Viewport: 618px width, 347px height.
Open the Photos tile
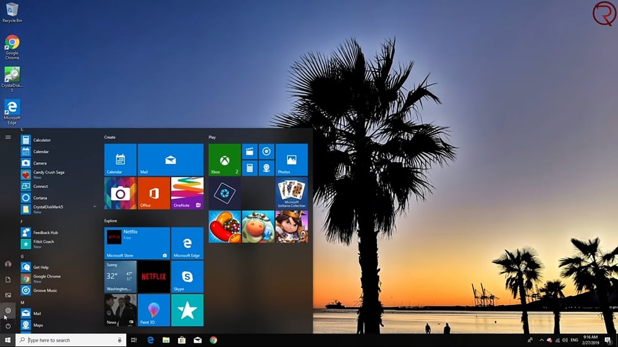click(292, 160)
